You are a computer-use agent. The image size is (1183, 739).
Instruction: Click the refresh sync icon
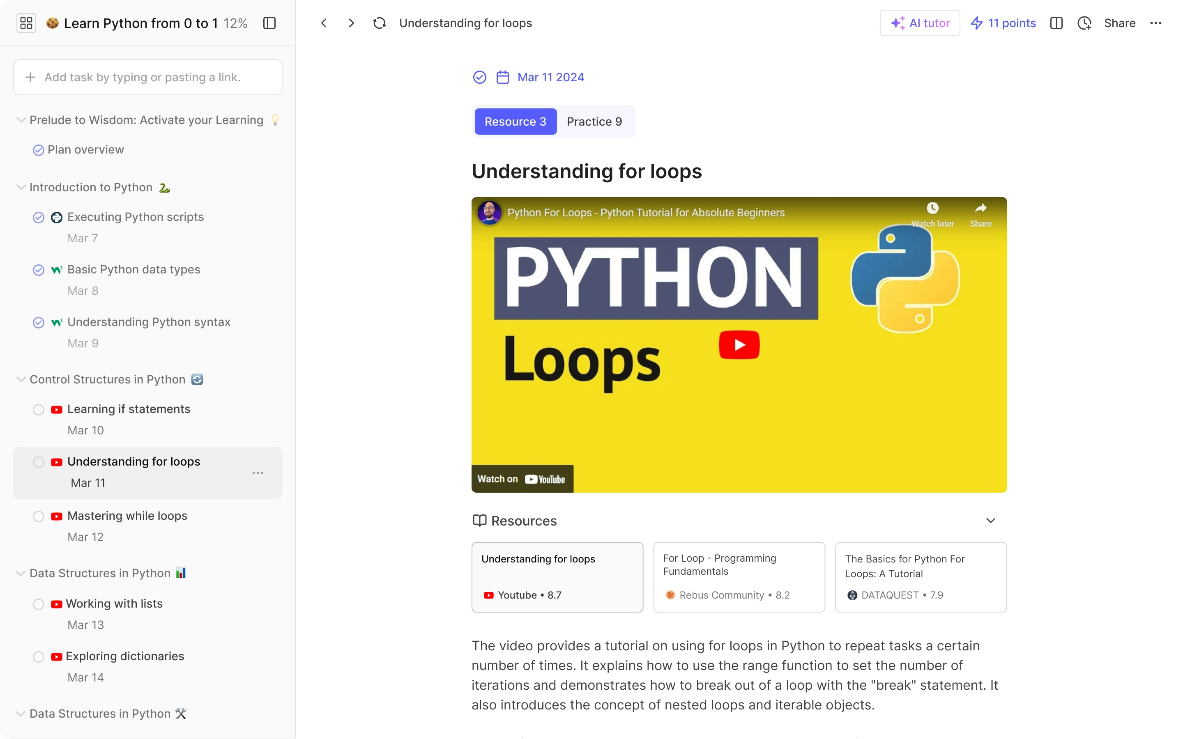(x=380, y=23)
